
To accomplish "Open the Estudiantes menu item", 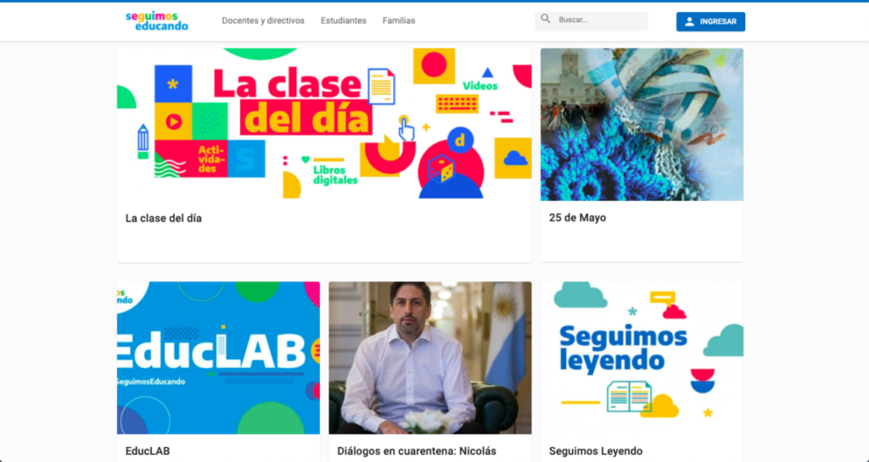I will 344,20.
